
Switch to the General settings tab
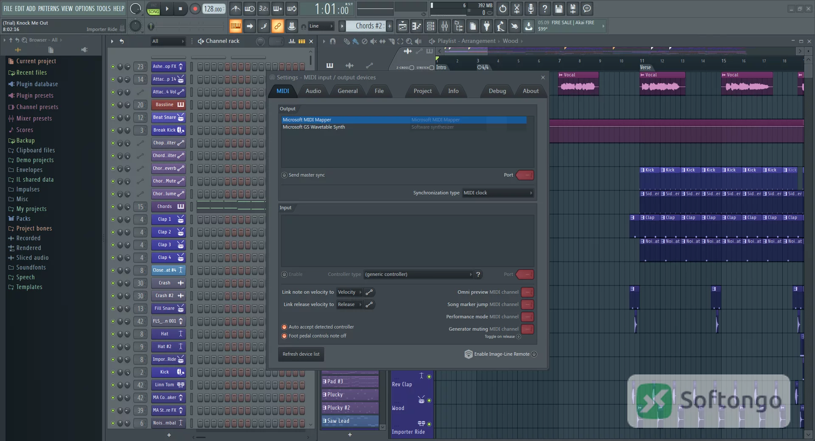(348, 91)
